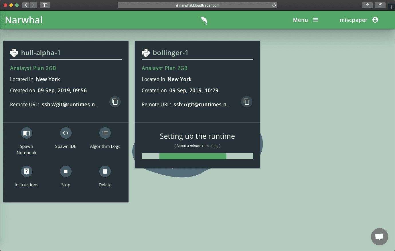Copy the remote URL of bollinger-1
Image resolution: width=395 pixels, height=251 pixels.
[x=246, y=102]
